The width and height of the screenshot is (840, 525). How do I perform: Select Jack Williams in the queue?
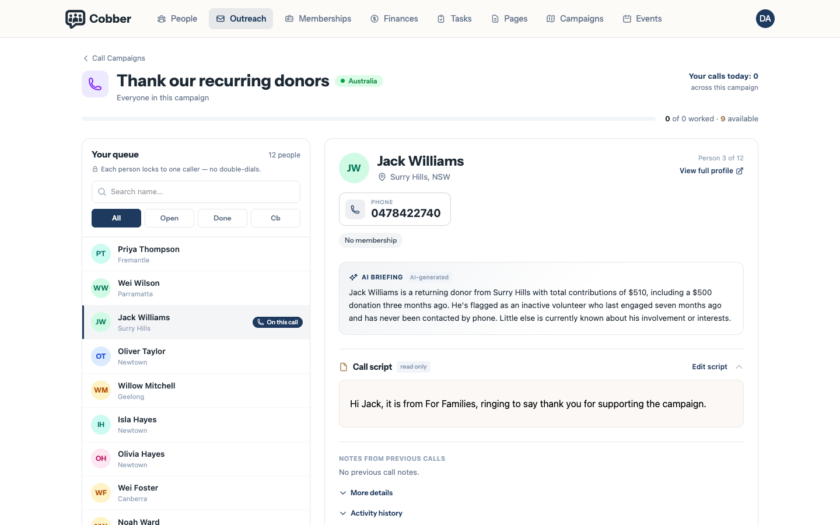(x=196, y=323)
